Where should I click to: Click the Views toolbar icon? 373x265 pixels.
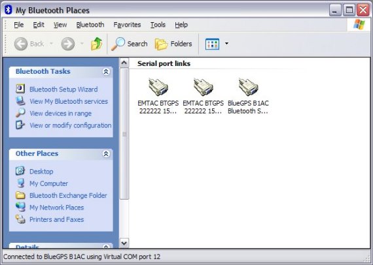212,44
